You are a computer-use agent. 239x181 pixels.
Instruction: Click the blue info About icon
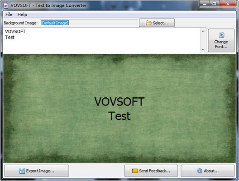tap(200, 171)
